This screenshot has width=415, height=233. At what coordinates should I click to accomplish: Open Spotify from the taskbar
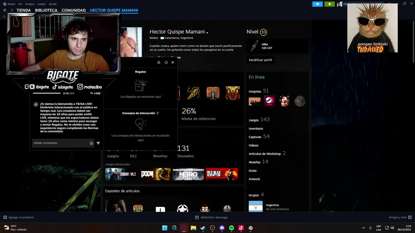231,228
